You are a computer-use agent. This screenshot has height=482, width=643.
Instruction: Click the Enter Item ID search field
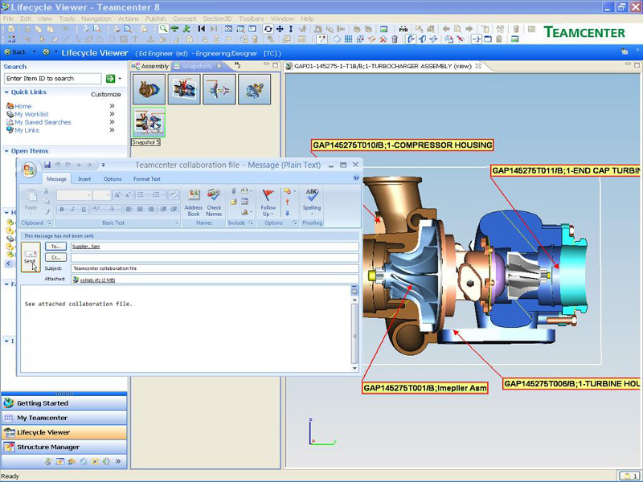pyautogui.click(x=53, y=78)
